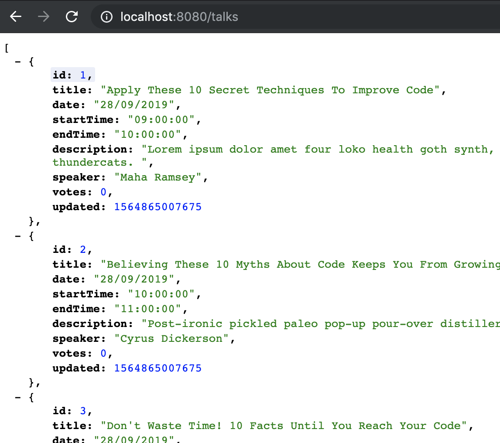This screenshot has height=443, width=500.
Task: Click the browser forward arrow icon
Action: (x=43, y=17)
